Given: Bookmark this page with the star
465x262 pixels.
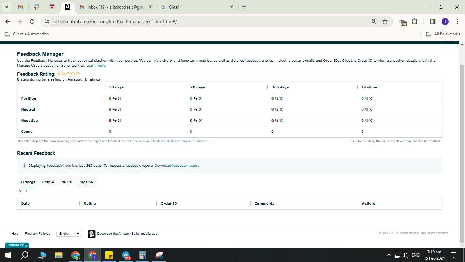Looking at the screenshot, I should click(385, 21).
